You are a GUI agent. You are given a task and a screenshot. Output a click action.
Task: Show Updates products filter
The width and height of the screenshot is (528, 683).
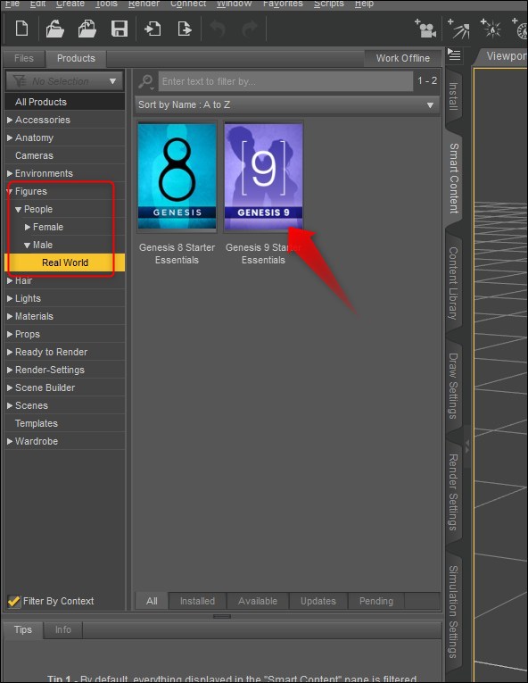(x=318, y=601)
